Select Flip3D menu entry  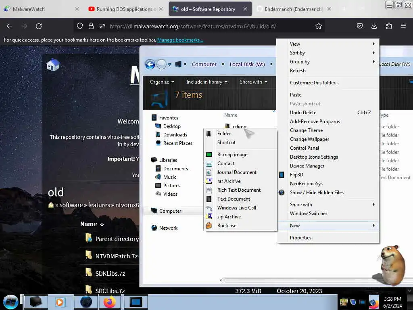[327, 175]
